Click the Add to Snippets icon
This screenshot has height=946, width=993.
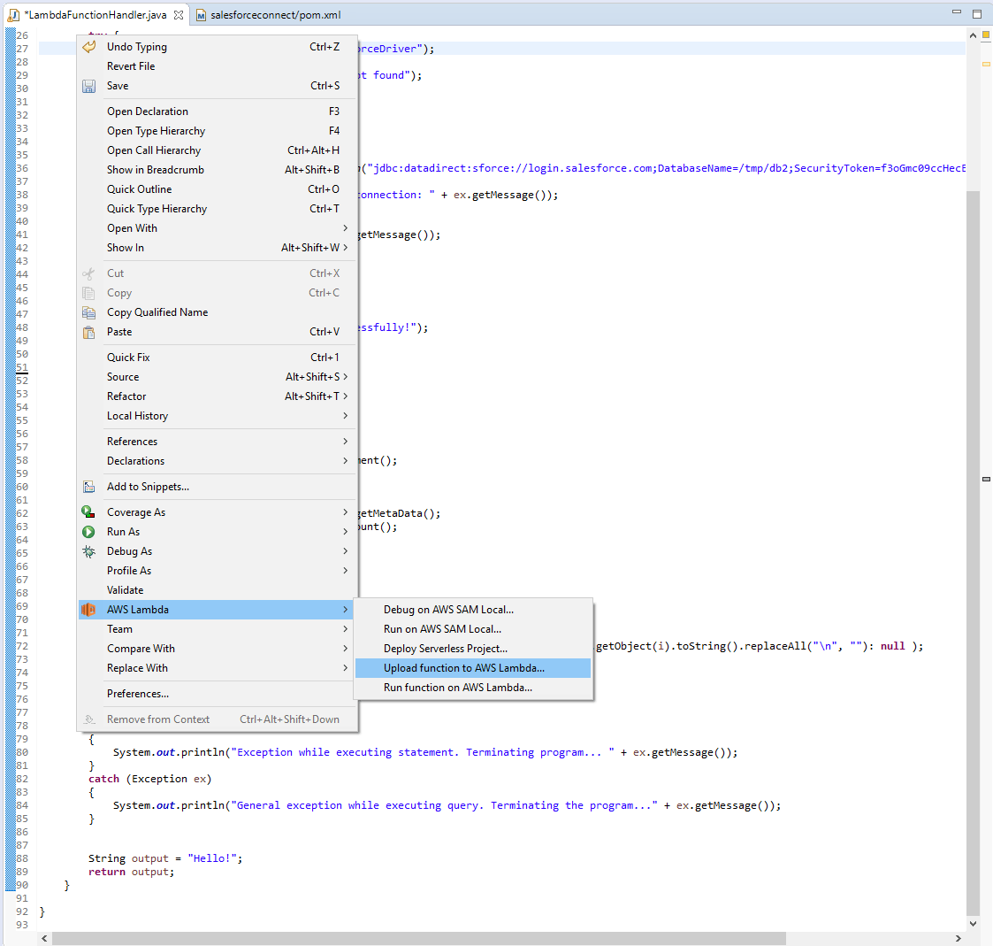coord(88,487)
